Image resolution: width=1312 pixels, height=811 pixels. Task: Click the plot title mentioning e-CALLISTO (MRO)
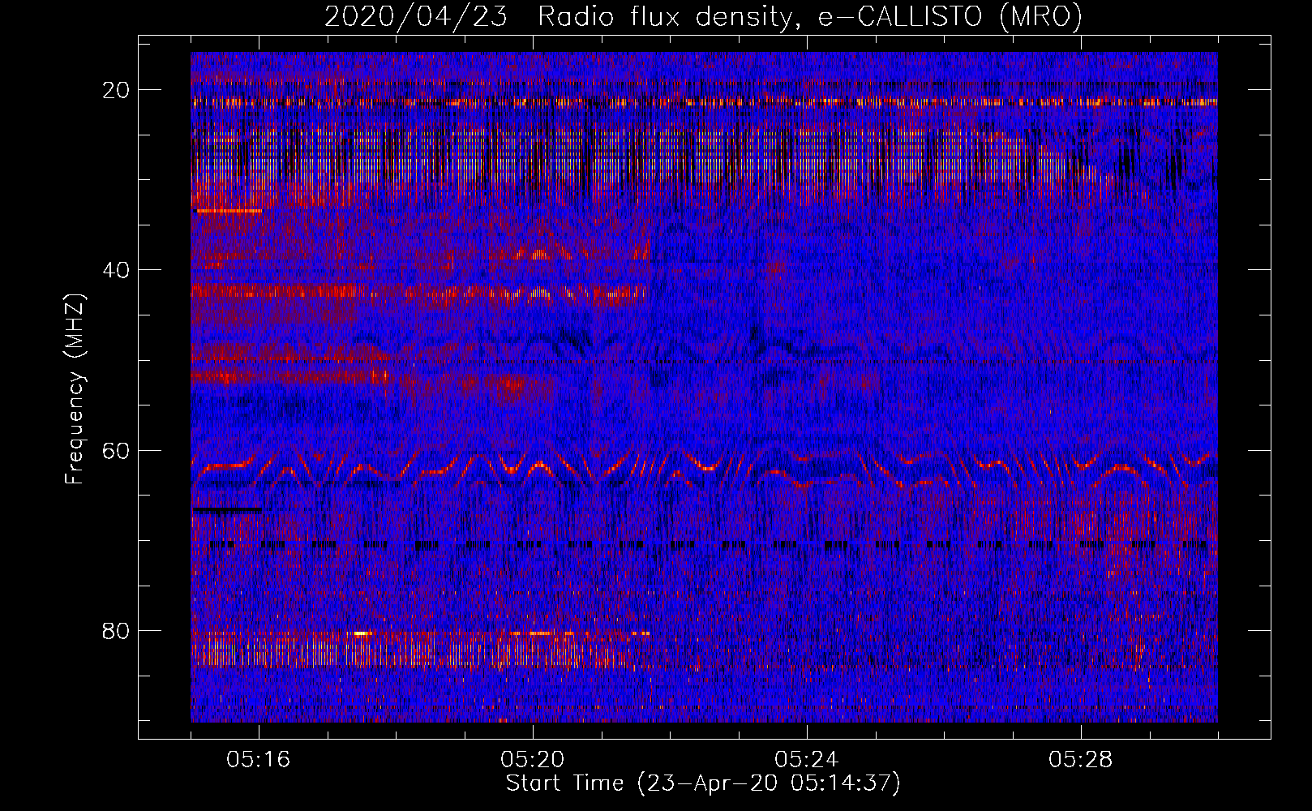(x=703, y=16)
